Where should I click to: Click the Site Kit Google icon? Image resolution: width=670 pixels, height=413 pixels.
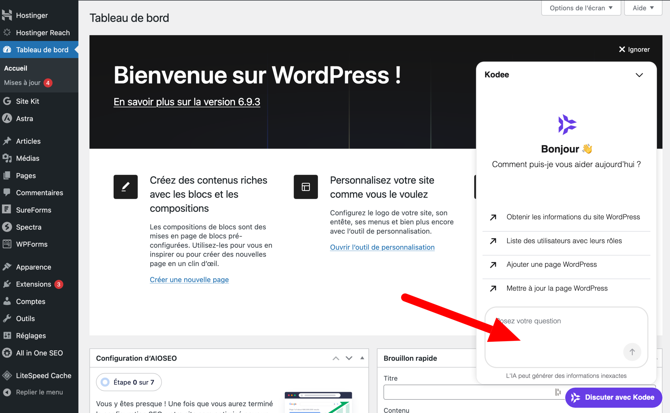pyautogui.click(x=7, y=101)
